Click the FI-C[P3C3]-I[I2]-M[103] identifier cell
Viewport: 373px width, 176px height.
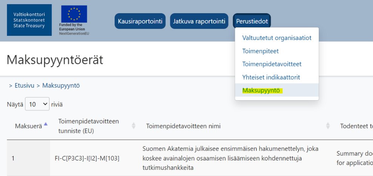pyautogui.click(x=87, y=158)
